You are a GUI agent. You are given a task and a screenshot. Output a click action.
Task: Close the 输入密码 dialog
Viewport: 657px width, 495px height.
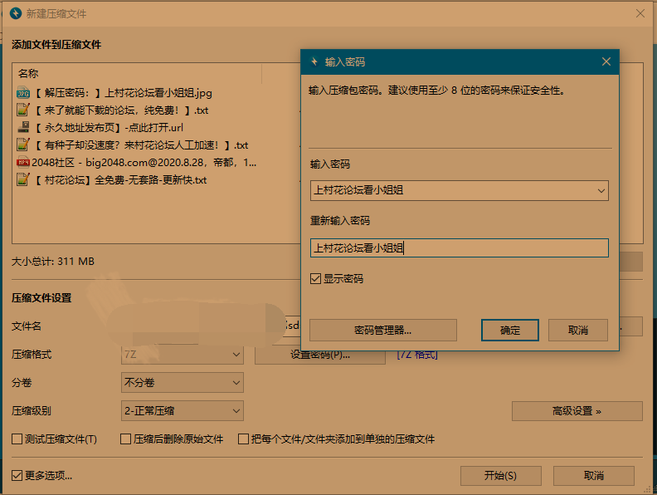point(606,61)
